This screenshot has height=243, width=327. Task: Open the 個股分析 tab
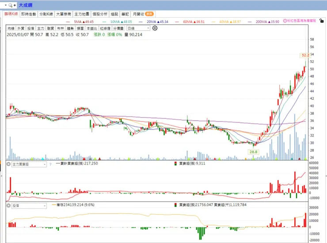(100, 14)
